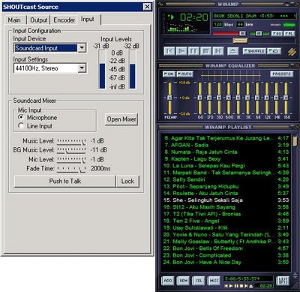Click the playlist REM button
This screenshot has width=300, height=292.
pyautogui.click(x=183, y=281)
